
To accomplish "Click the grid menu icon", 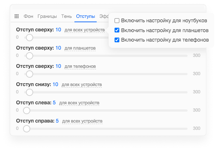I will 16,16.
